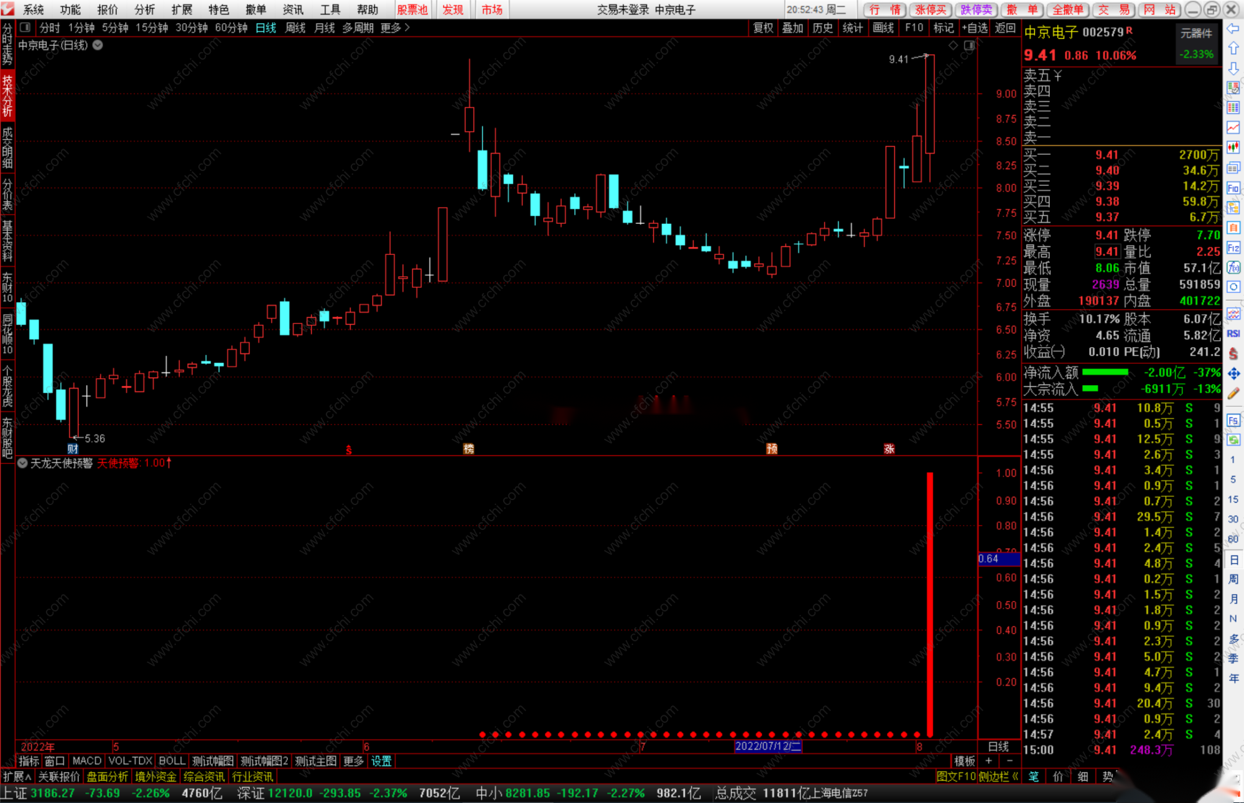Select the pencil drawing tool icon

pyautogui.click(x=1233, y=393)
